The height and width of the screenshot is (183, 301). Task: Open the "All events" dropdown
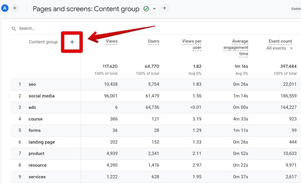click(x=279, y=48)
